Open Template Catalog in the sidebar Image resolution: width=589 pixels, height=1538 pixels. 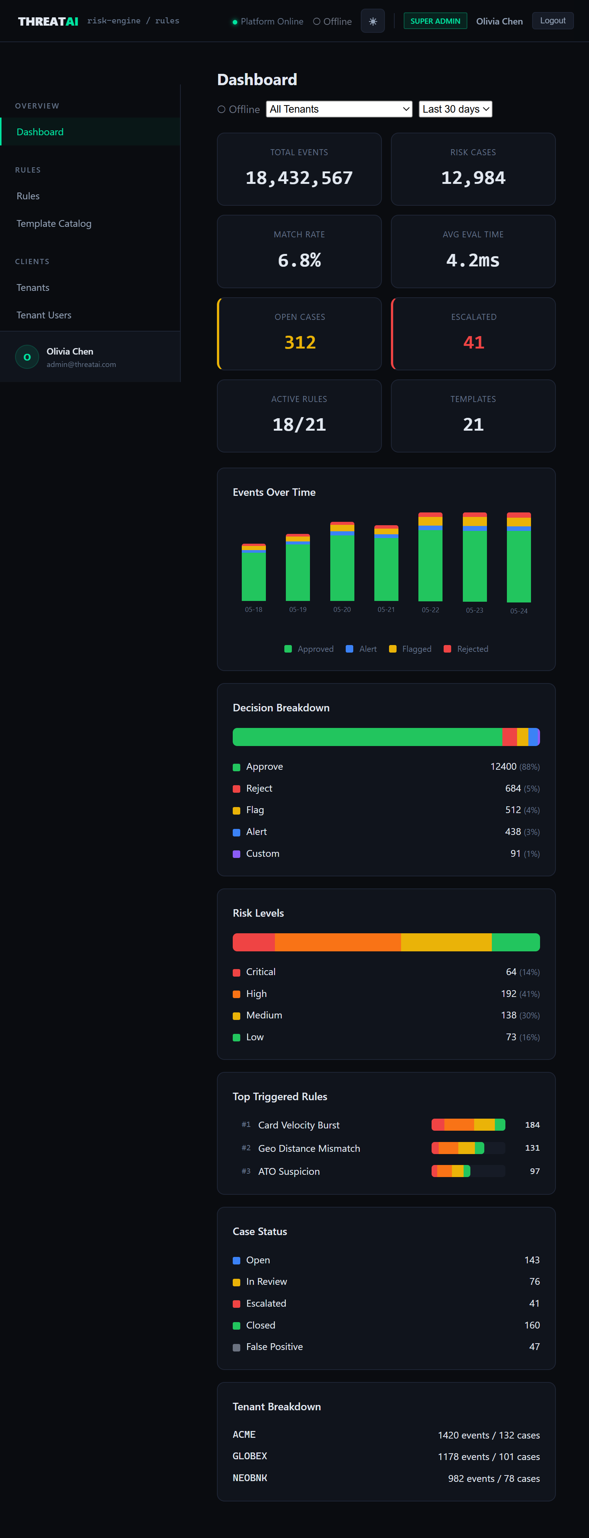click(x=90, y=223)
